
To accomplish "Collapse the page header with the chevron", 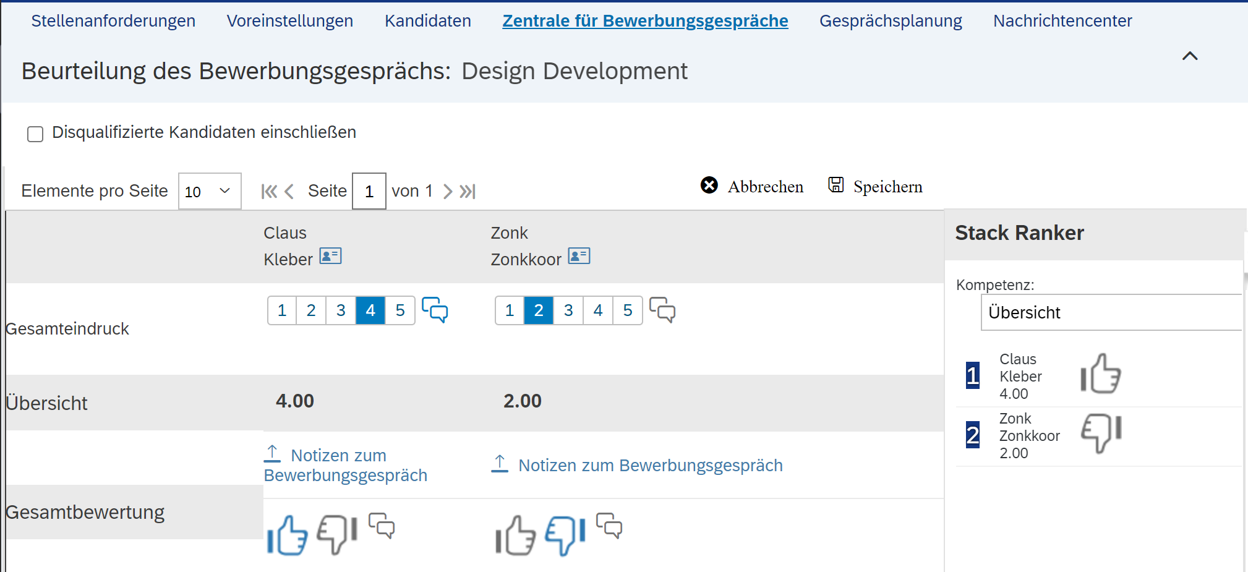I will click(x=1190, y=56).
